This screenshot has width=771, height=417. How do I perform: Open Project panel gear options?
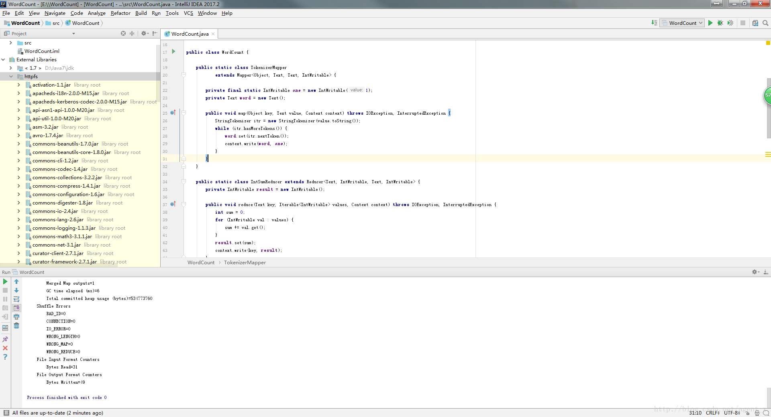145,33
